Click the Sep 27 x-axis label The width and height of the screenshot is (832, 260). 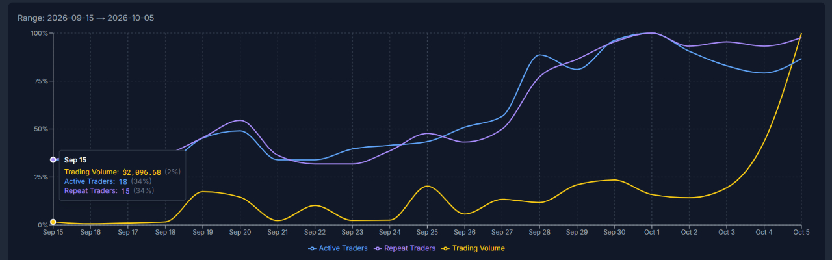[x=502, y=231]
